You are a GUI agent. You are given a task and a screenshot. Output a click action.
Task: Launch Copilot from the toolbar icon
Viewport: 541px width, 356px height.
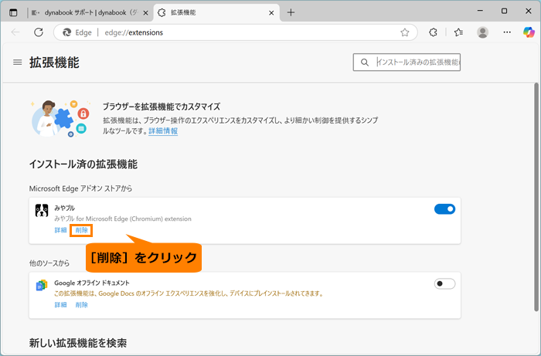tap(529, 32)
